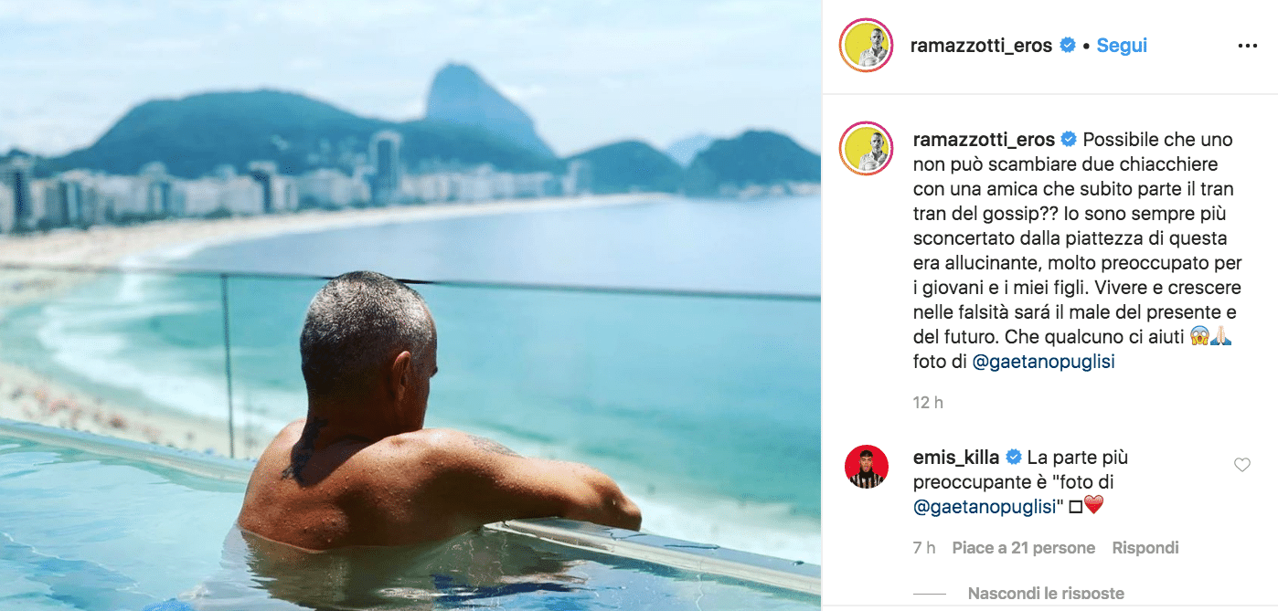
Task: Click the 12 h post timestamp
Action: [928, 402]
